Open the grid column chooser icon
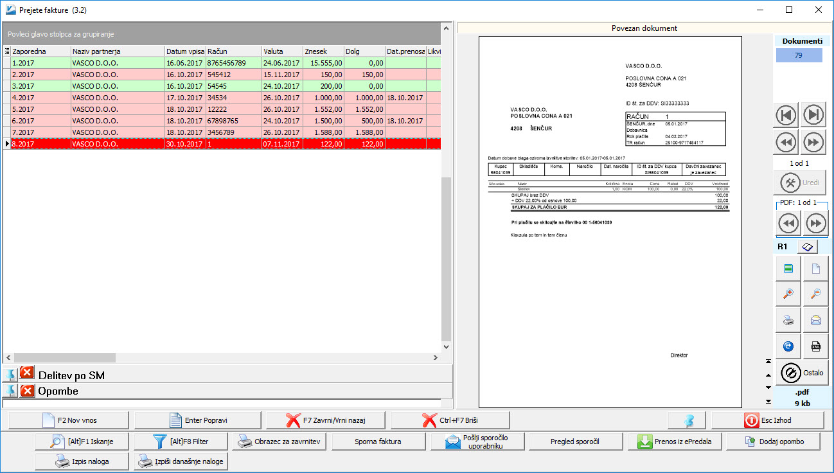The height and width of the screenshot is (473, 834). coord(6,51)
